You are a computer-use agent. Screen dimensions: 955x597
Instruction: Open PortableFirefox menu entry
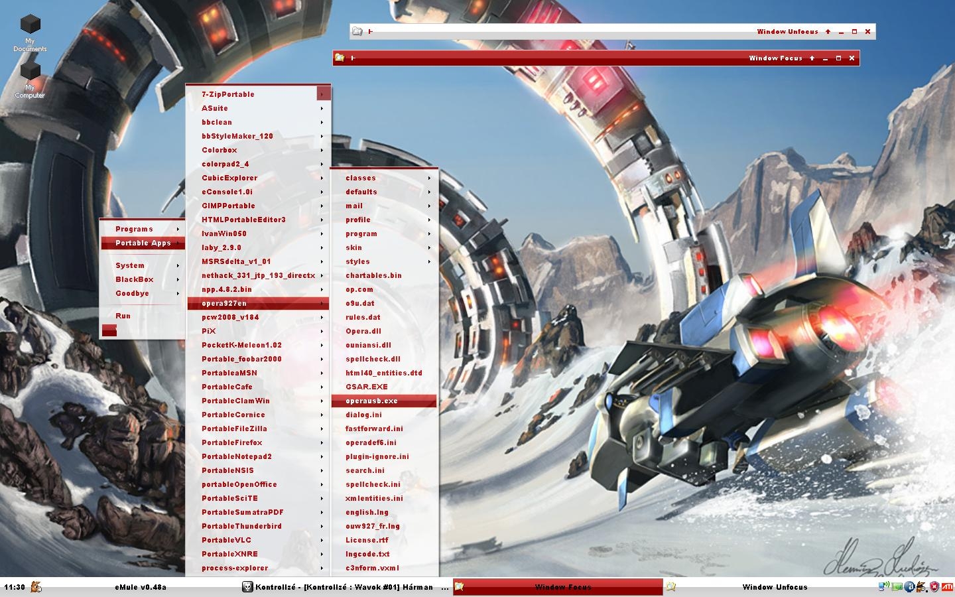click(258, 443)
